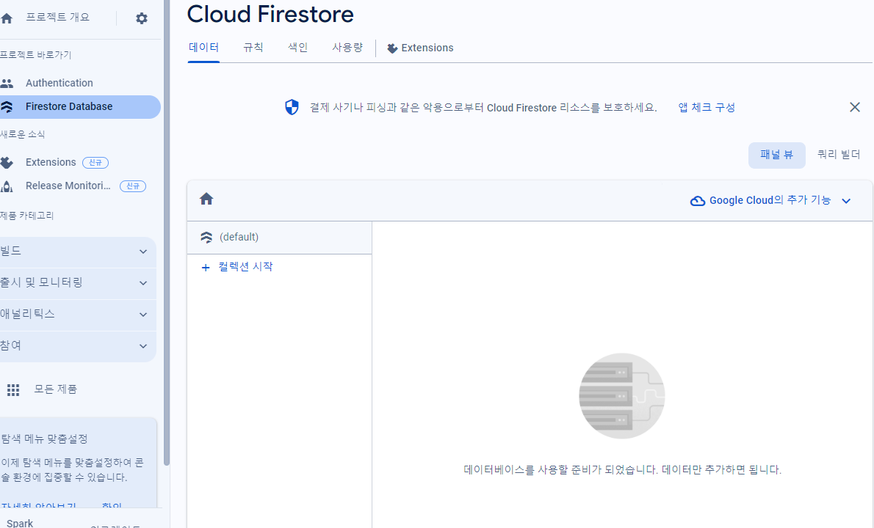Expand the 출시 및 모니터링 category
The image size is (874, 528).
(x=77, y=283)
